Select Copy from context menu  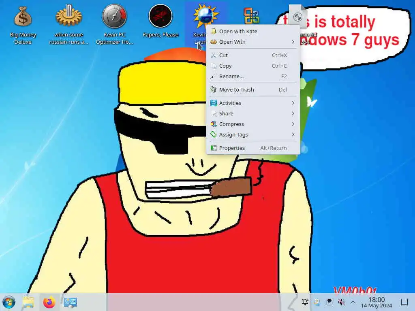click(253, 66)
